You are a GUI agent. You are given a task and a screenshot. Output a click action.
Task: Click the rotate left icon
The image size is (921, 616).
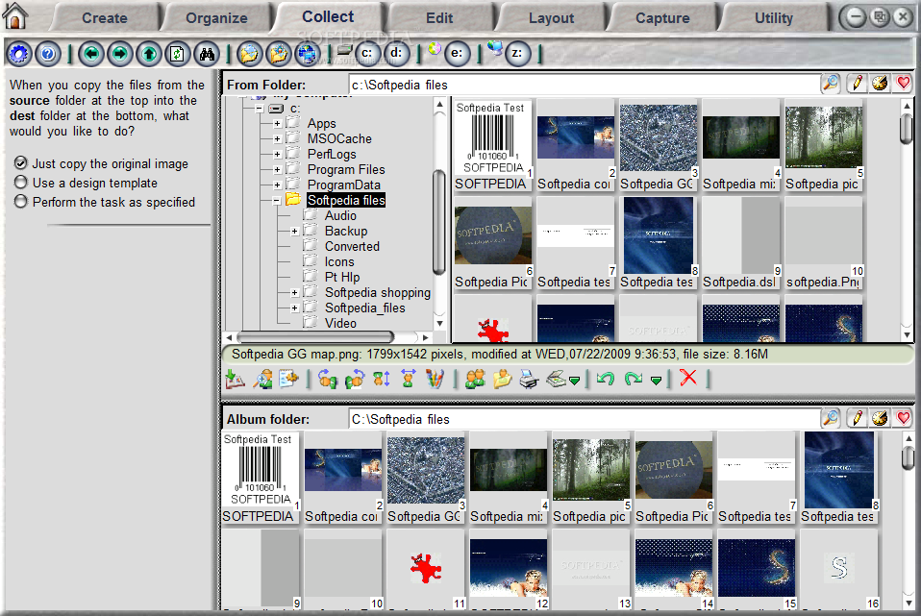(328, 379)
